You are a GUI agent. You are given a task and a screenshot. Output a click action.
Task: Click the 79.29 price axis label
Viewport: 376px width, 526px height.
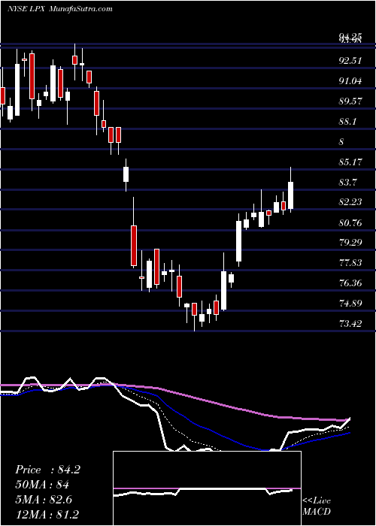[x=350, y=242]
